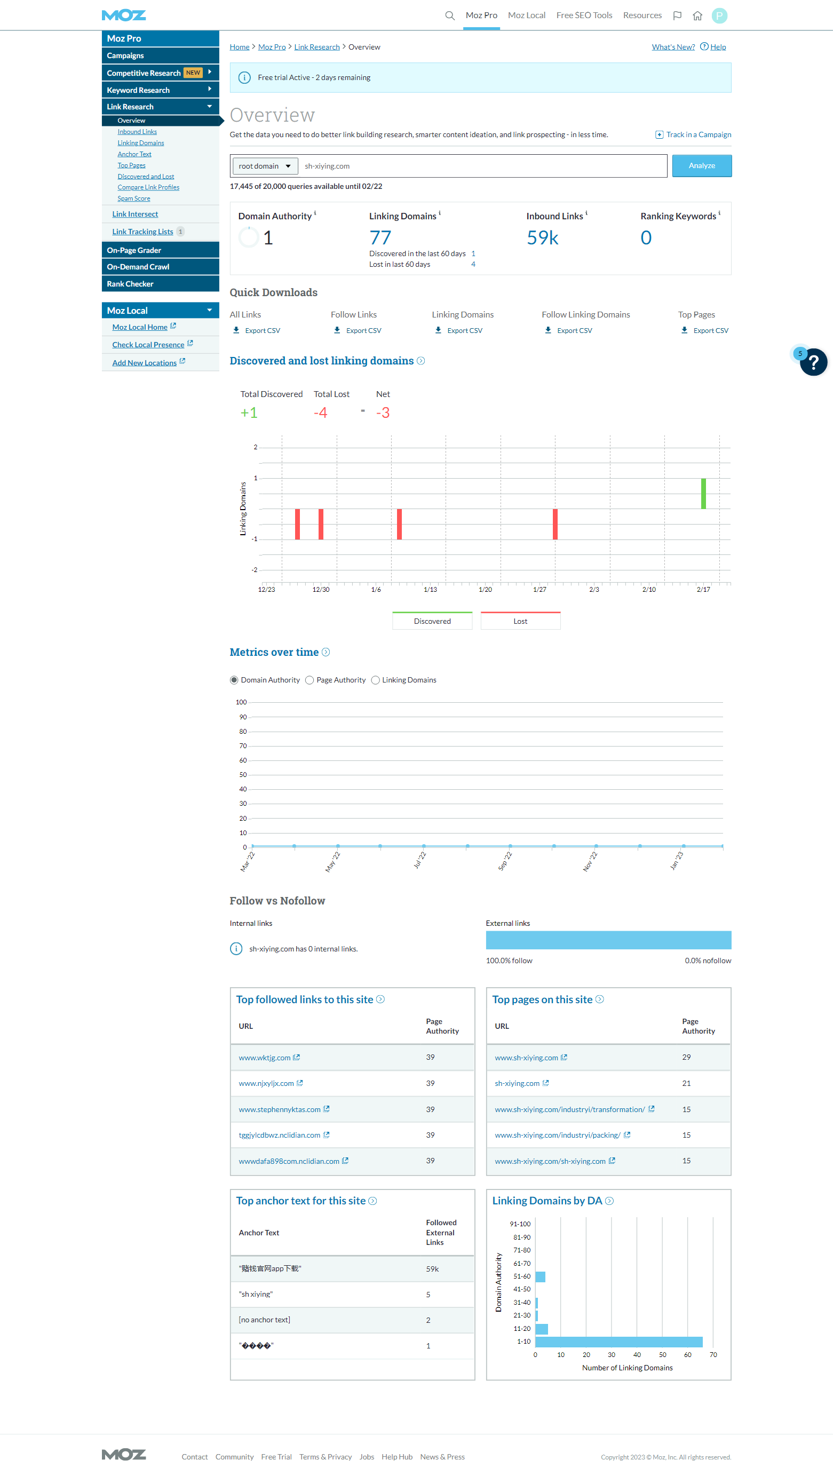833x1484 pixels.
Task: Open the root domain scope dropdown
Action: (x=265, y=166)
